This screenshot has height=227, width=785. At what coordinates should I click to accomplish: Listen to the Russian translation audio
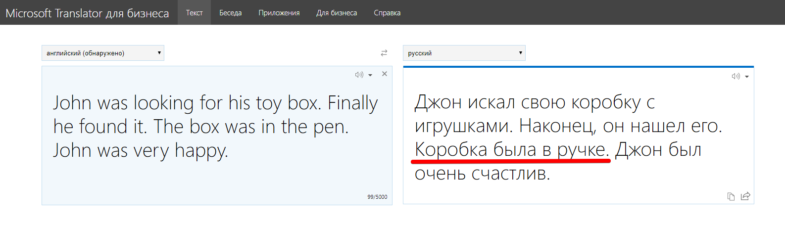coord(736,76)
